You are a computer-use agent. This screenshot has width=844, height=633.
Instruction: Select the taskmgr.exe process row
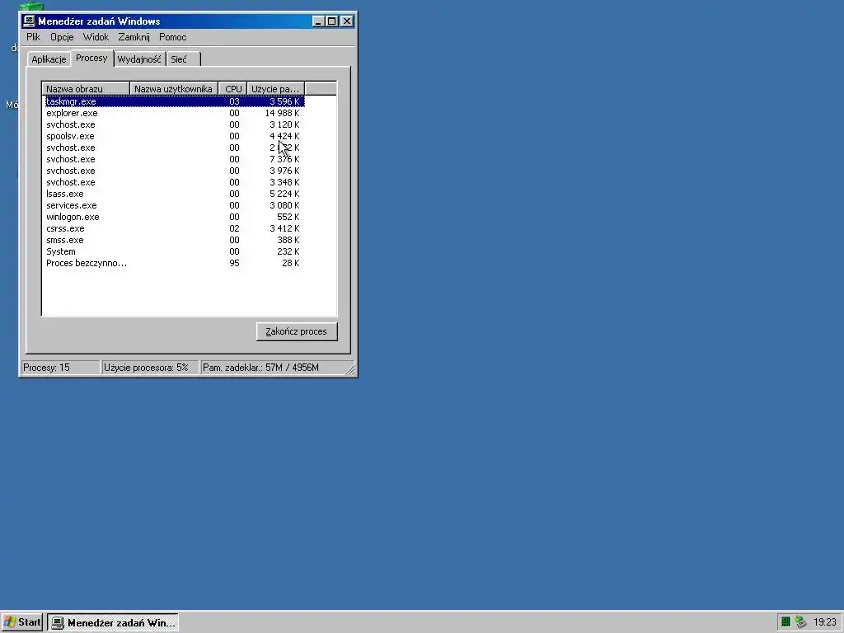click(x=175, y=101)
